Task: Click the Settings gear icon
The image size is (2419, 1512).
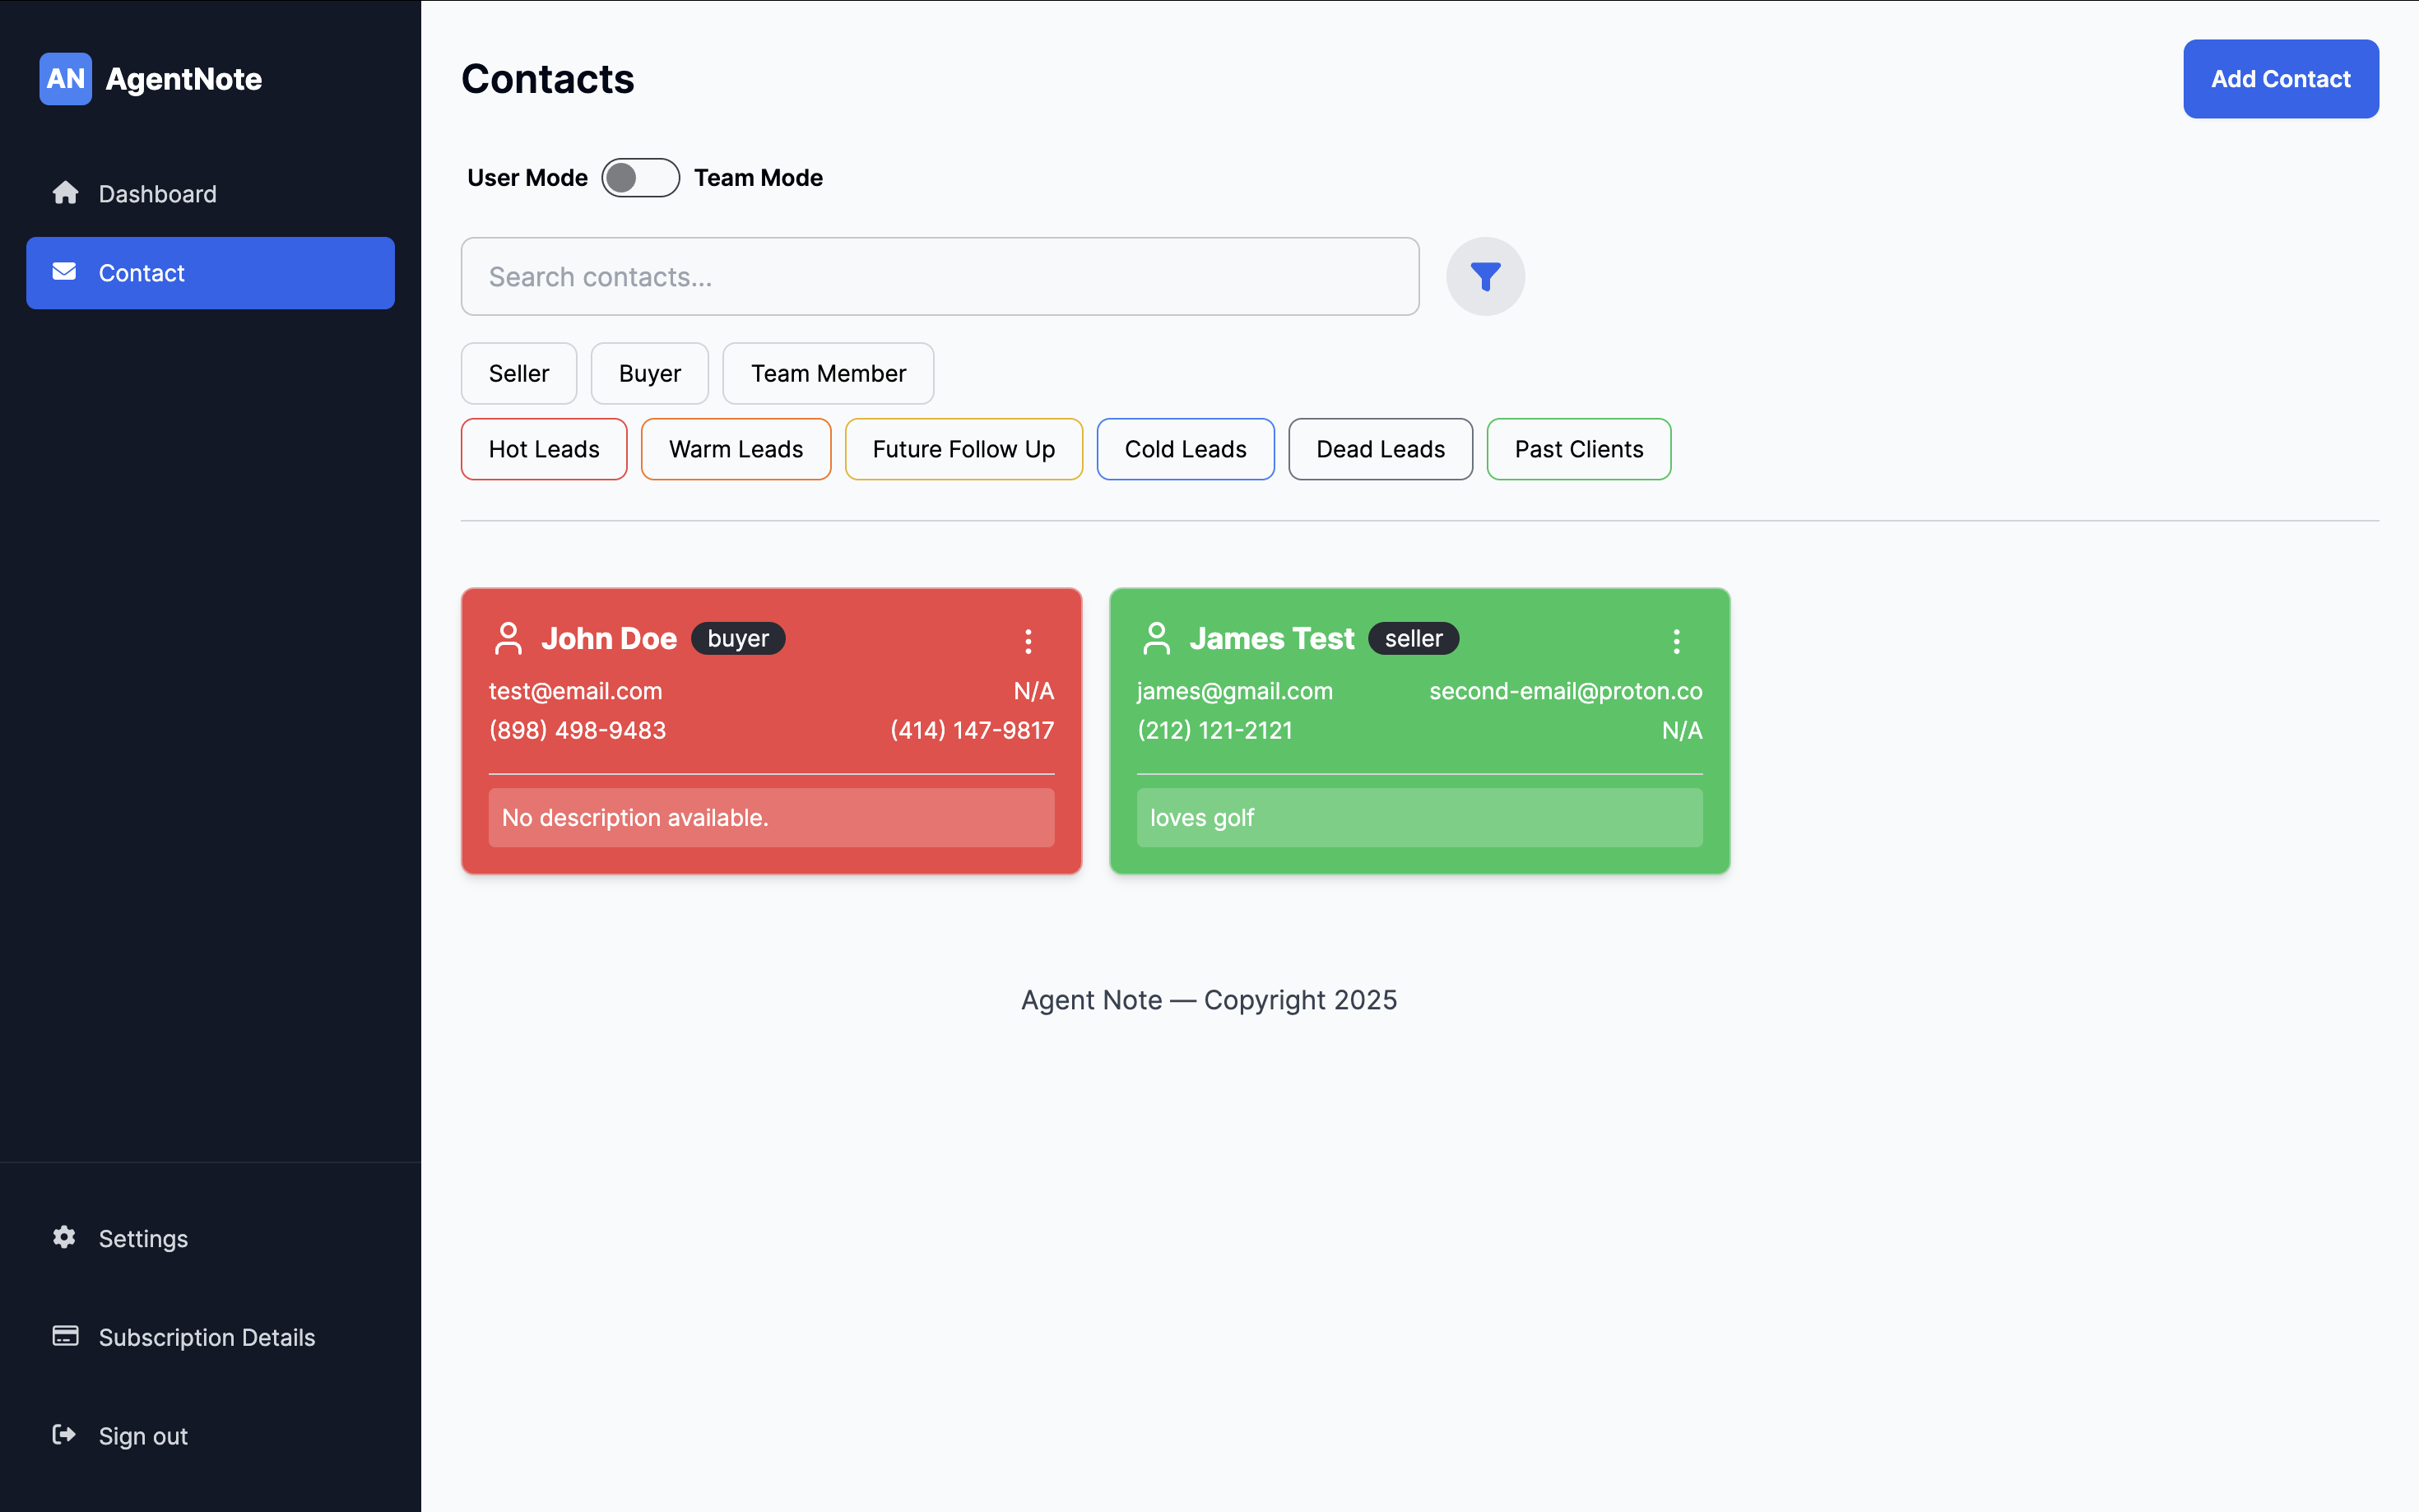Action: coord(64,1238)
